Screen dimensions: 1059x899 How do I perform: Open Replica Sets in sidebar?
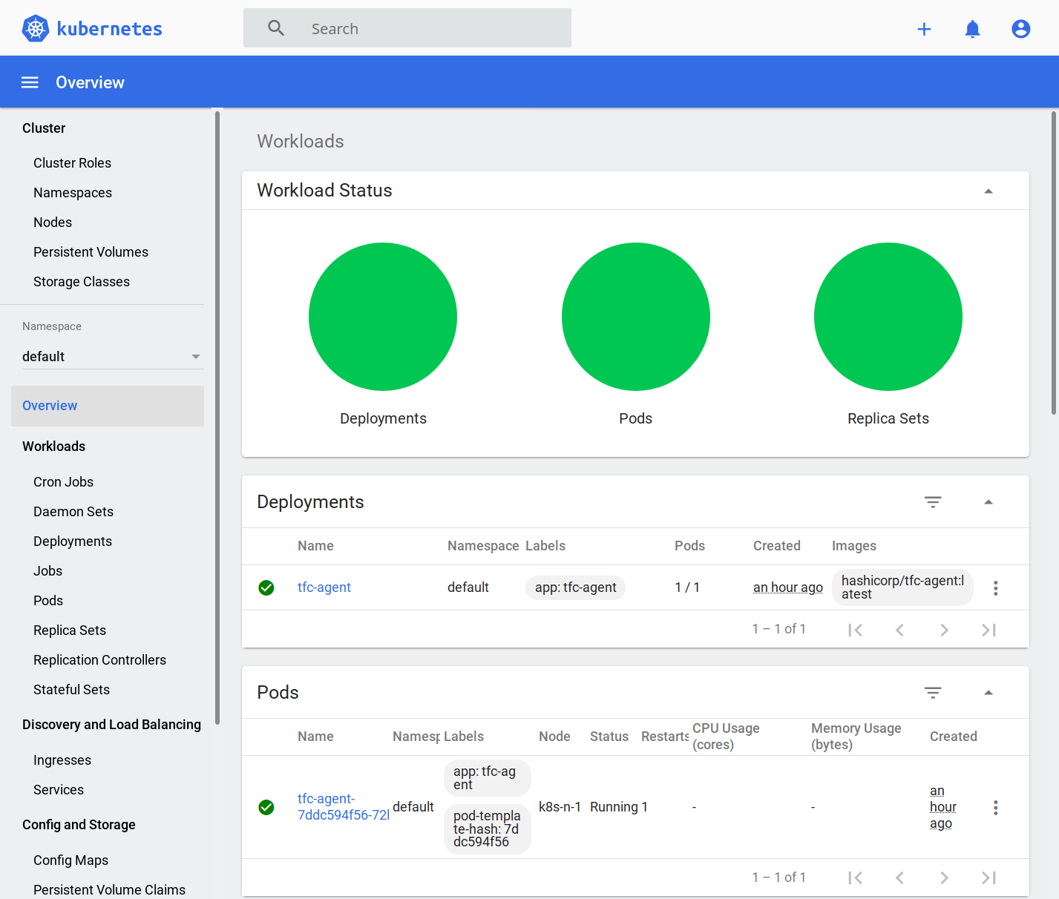(x=70, y=630)
